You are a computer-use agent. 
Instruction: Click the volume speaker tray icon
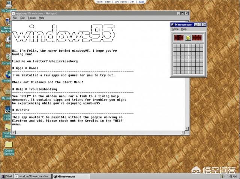(x=222, y=176)
